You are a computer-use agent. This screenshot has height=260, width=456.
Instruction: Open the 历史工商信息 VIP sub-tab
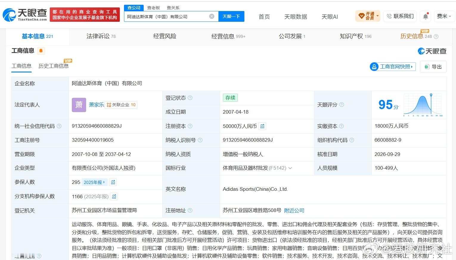pyautogui.click(x=54, y=66)
